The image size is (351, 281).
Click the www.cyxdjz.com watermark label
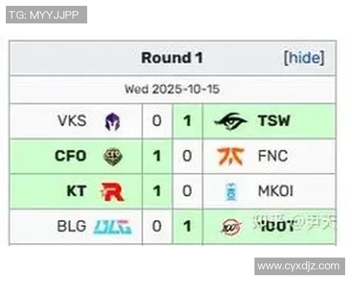coord(298,266)
